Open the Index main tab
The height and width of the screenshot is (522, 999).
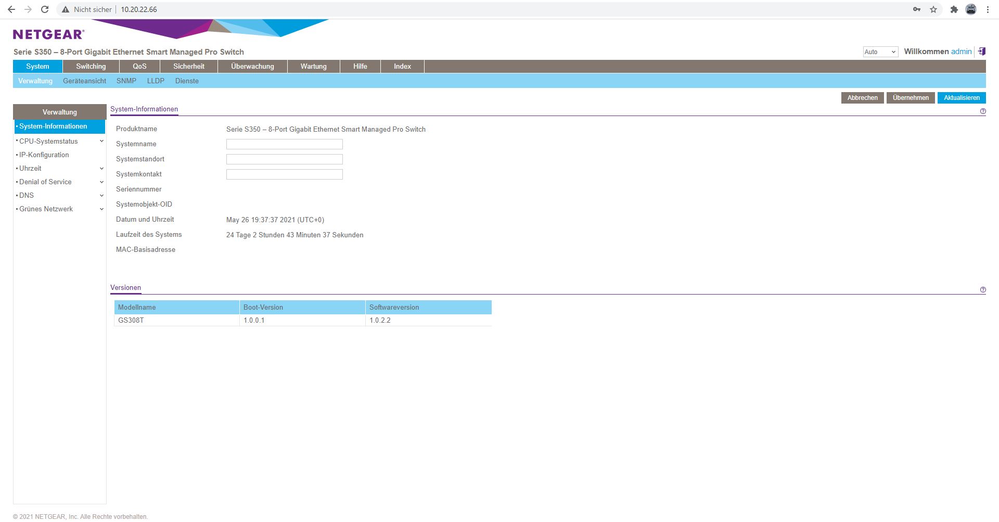[402, 67]
